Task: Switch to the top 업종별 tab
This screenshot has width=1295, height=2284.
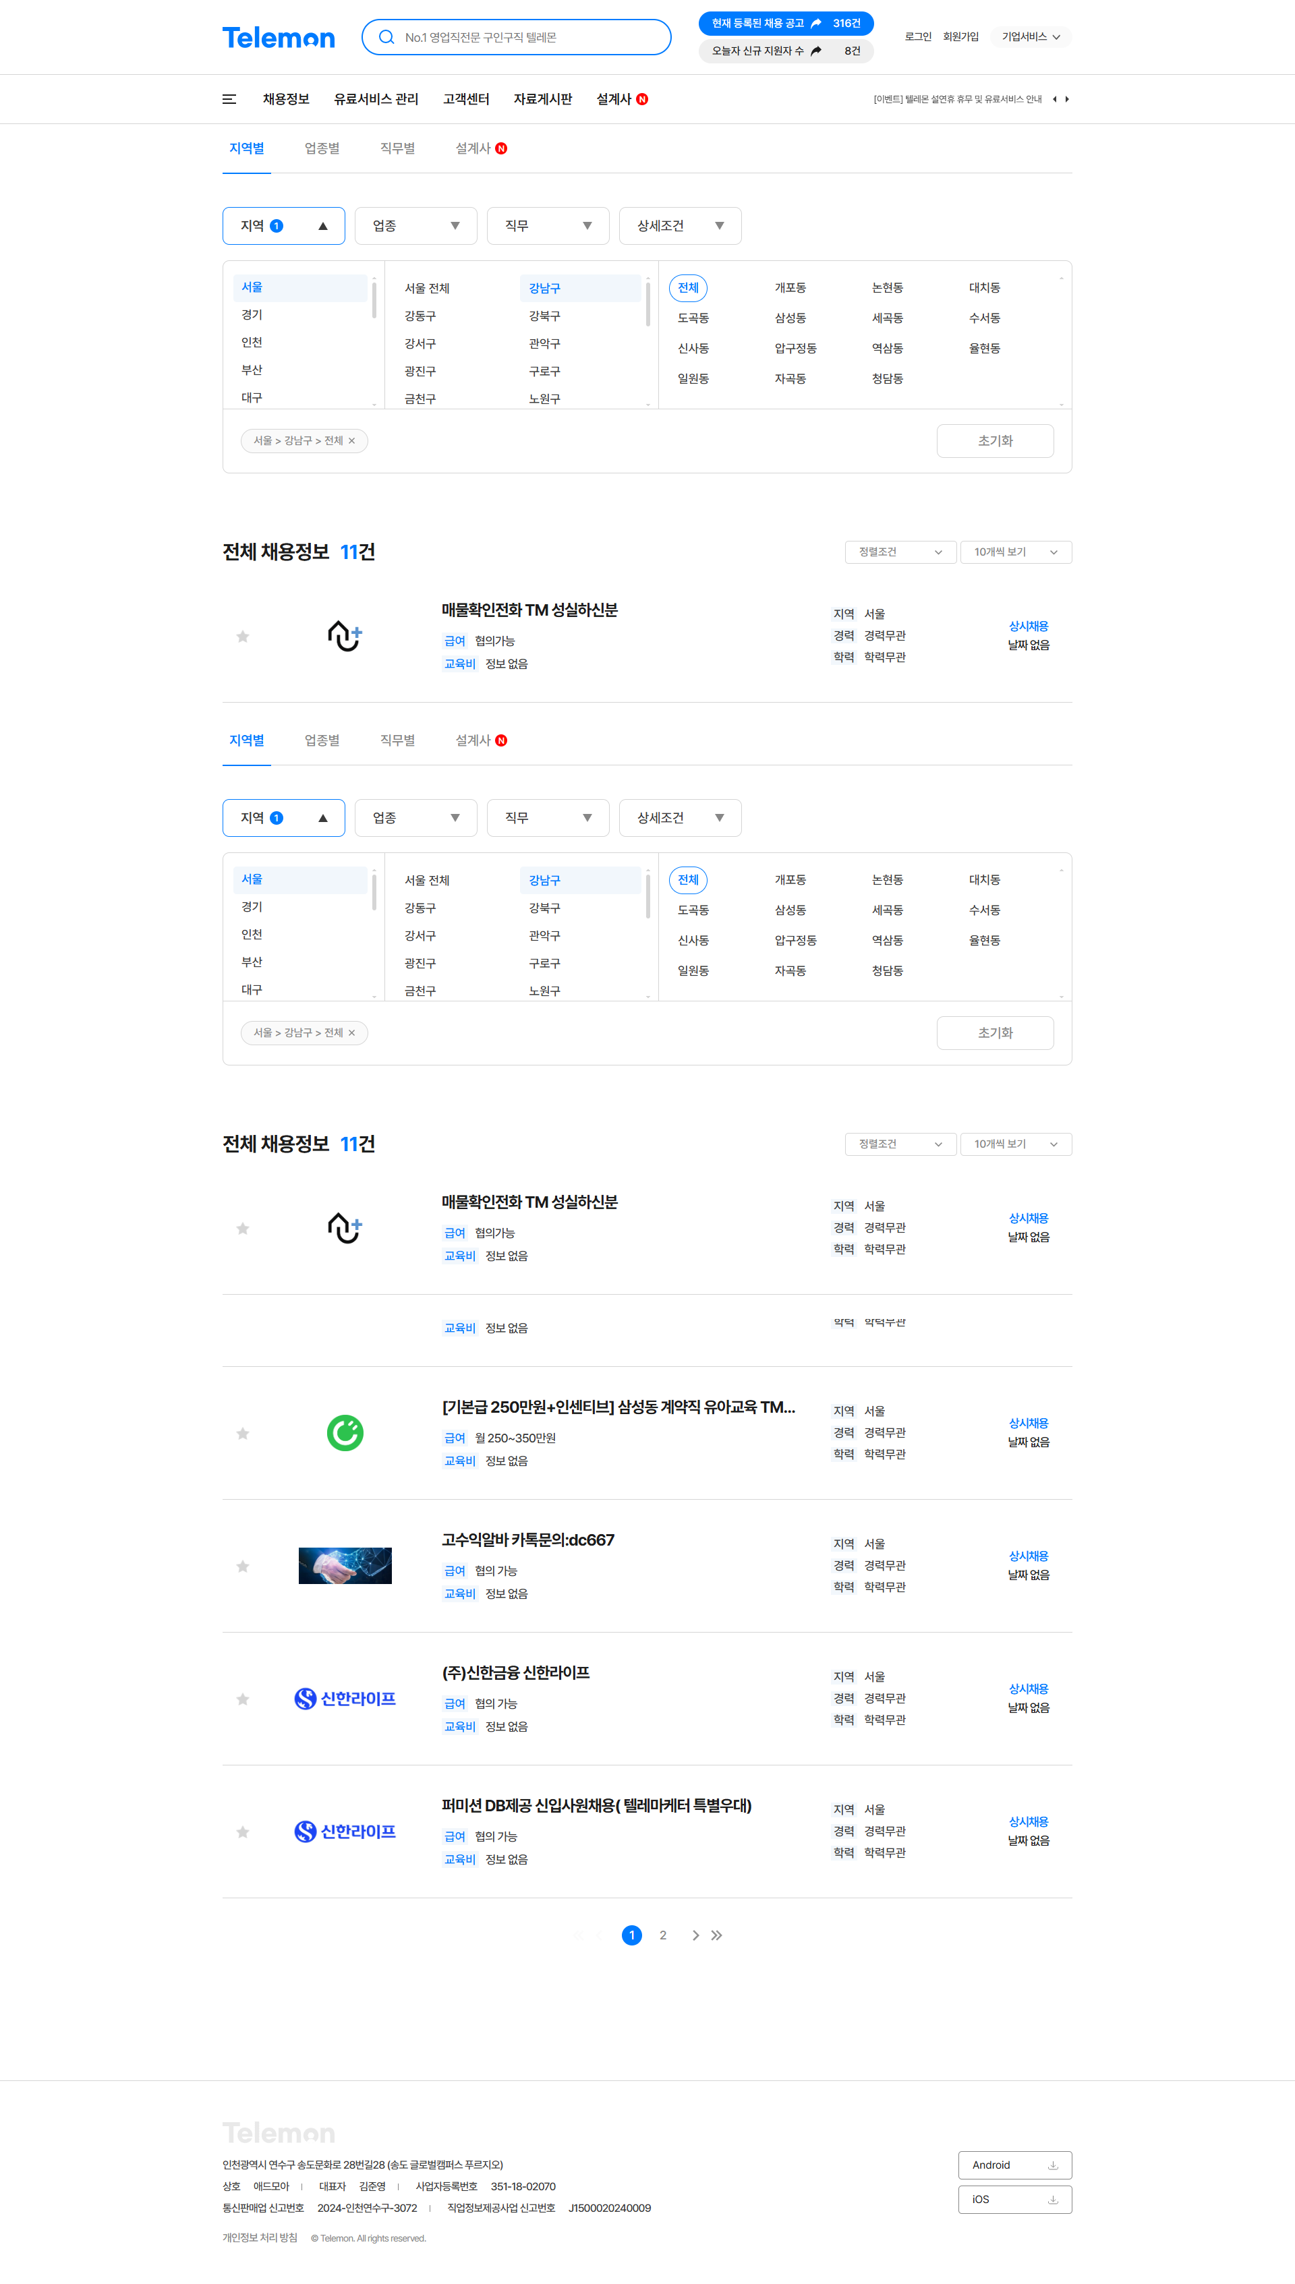Action: click(x=322, y=148)
